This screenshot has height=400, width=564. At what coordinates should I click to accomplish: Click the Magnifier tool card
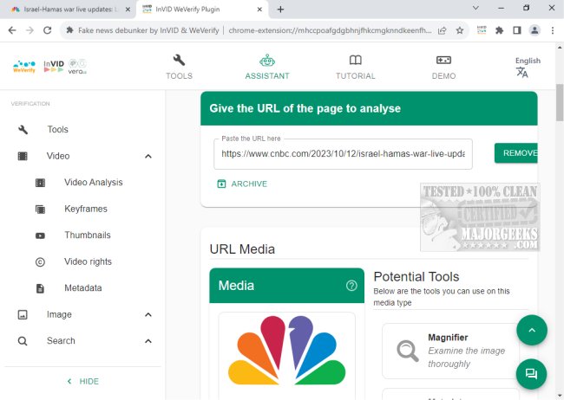click(x=450, y=351)
